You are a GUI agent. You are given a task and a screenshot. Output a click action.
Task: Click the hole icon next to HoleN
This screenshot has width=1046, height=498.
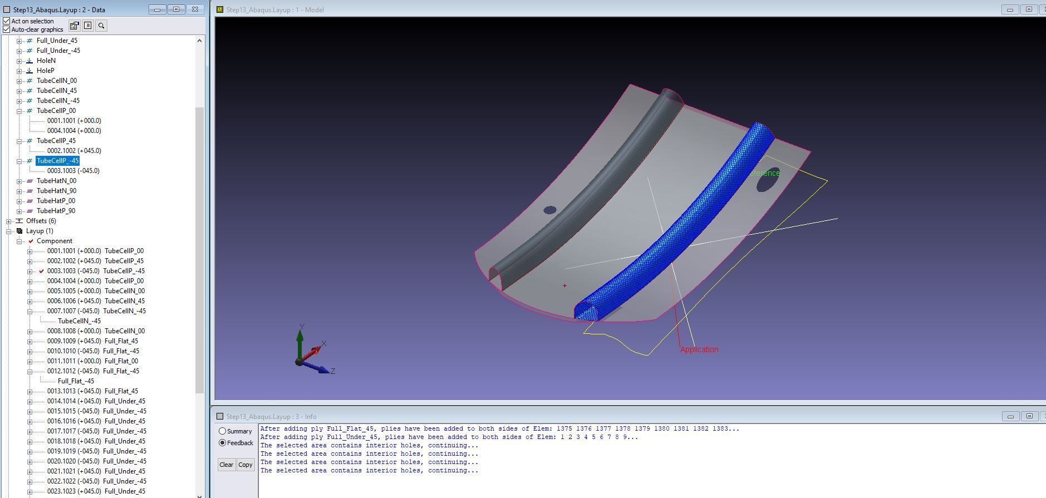(x=30, y=61)
